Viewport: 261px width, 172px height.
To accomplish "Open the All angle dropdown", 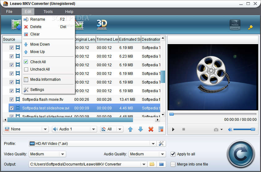I will coord(112,129).
